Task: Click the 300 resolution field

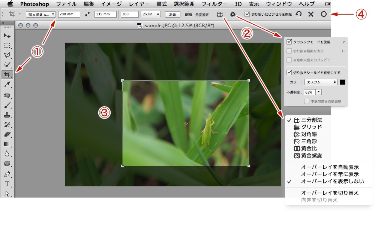Action: click(129, 14)
